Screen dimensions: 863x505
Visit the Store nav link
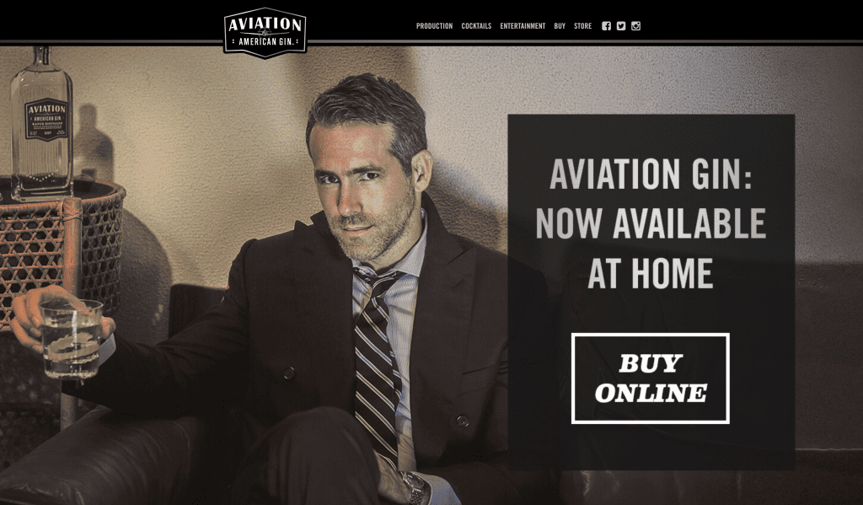(583, 26)
